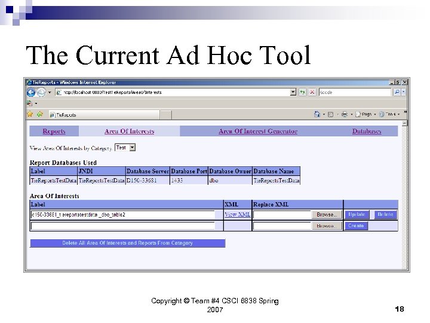Click the Feeds icon in command bar

click(x=330, y=114)
